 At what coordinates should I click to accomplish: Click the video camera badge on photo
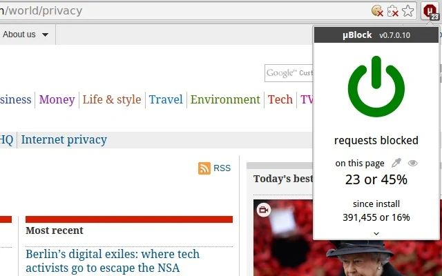(264, 210)
